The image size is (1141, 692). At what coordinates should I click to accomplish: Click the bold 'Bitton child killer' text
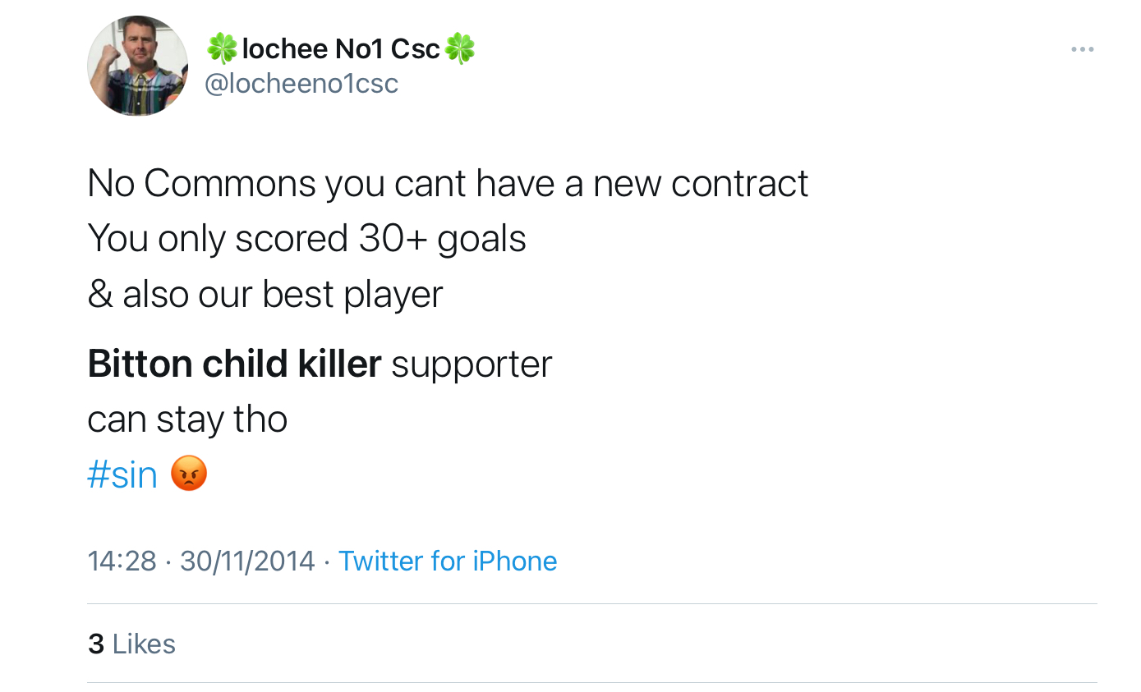pos(234,364)
